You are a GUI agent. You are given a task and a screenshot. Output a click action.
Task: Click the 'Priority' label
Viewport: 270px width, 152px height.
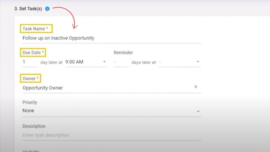coord(30,102)
